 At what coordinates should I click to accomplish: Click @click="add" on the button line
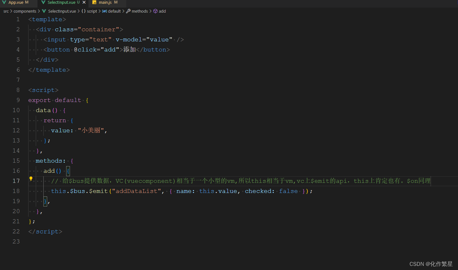[97, 50]
